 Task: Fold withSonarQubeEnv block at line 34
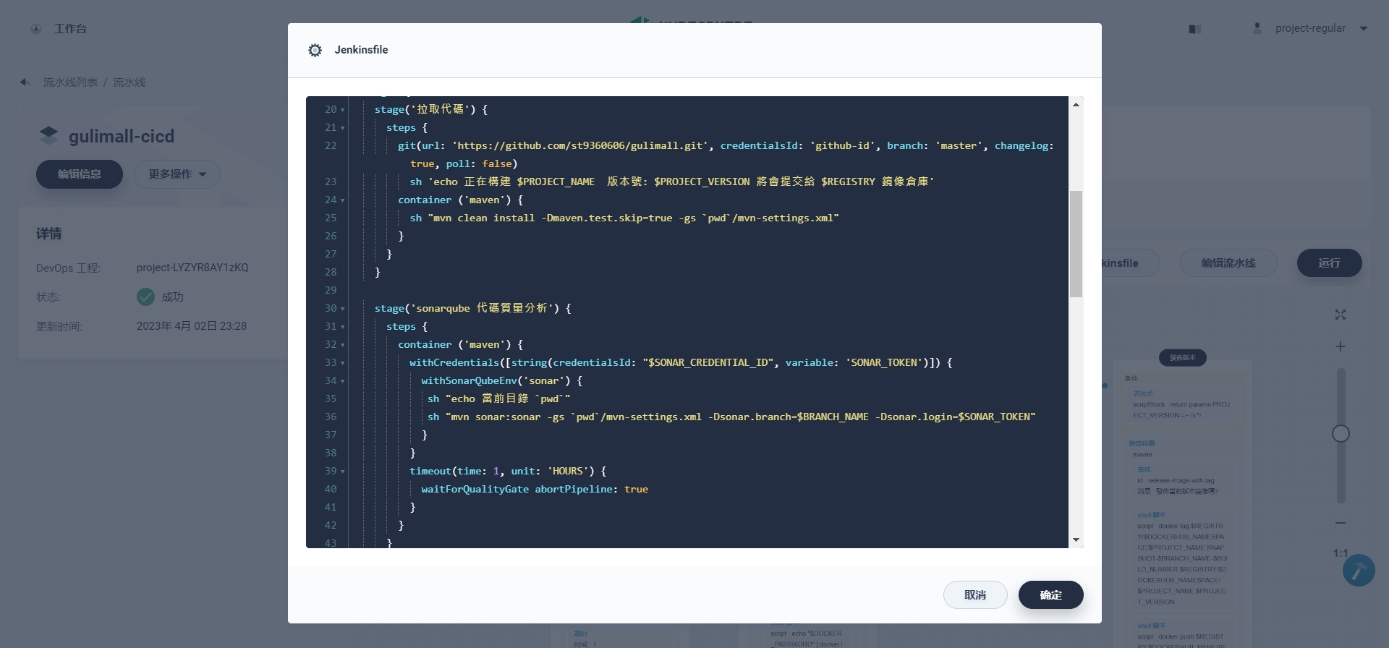[x=342, y=381]
